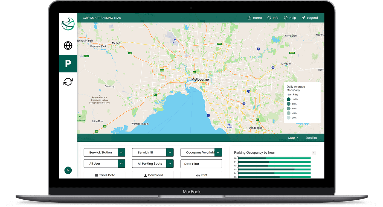Click the Table Data button
Screen dimensions: 383x207
coord(105,175)
